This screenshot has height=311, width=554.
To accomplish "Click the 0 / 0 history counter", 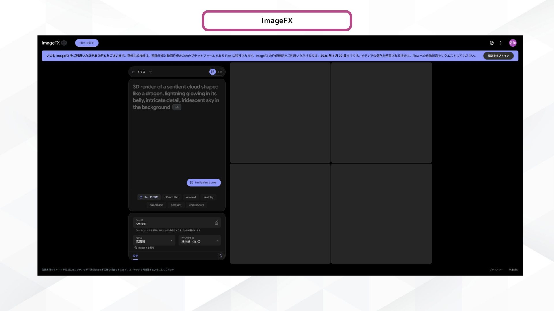I will (x=142, y=72).
